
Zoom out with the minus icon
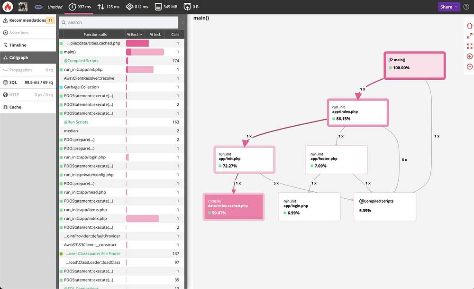pos(469,66)
